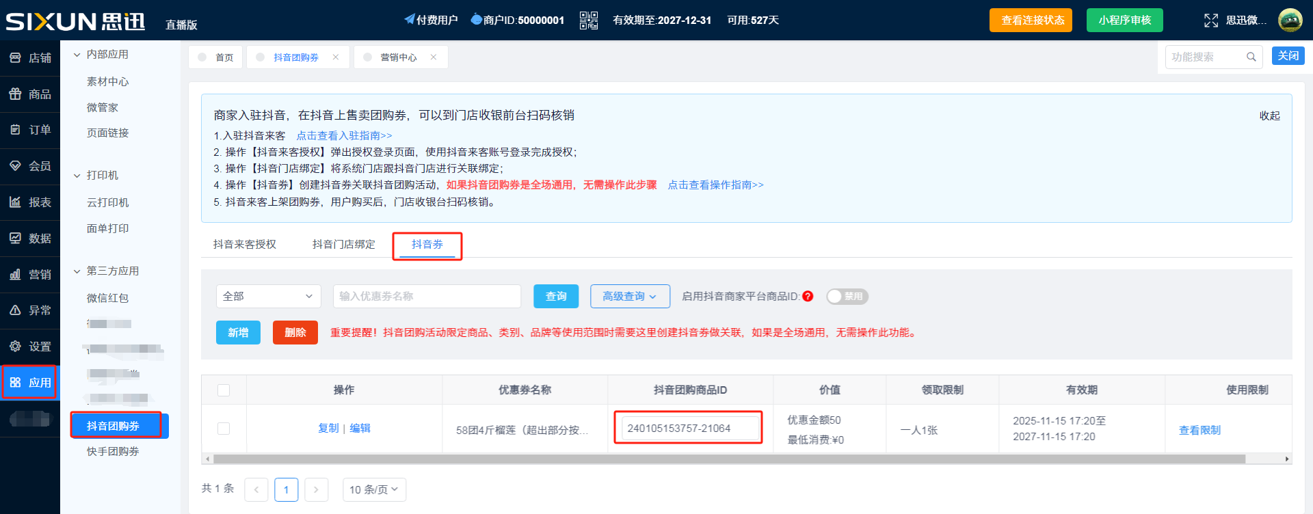The height and width of the screenshot is (514, 1313).
Task: Click the SIXUN 思迅 logo
Action: pos(75,21)
